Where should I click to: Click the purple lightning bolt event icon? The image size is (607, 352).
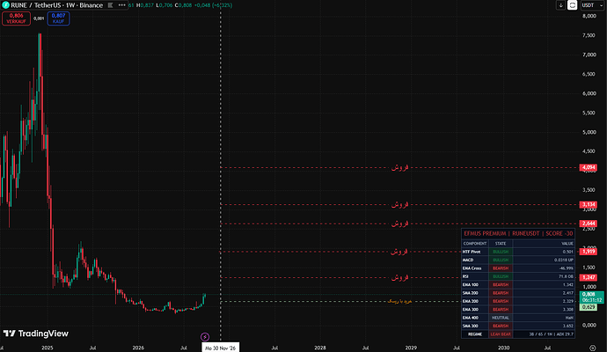[205, 337]
